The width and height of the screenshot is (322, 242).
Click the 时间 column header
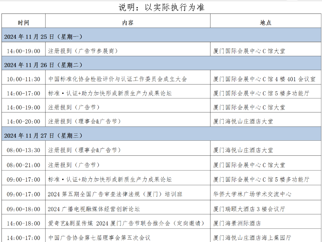pos(23,23)
